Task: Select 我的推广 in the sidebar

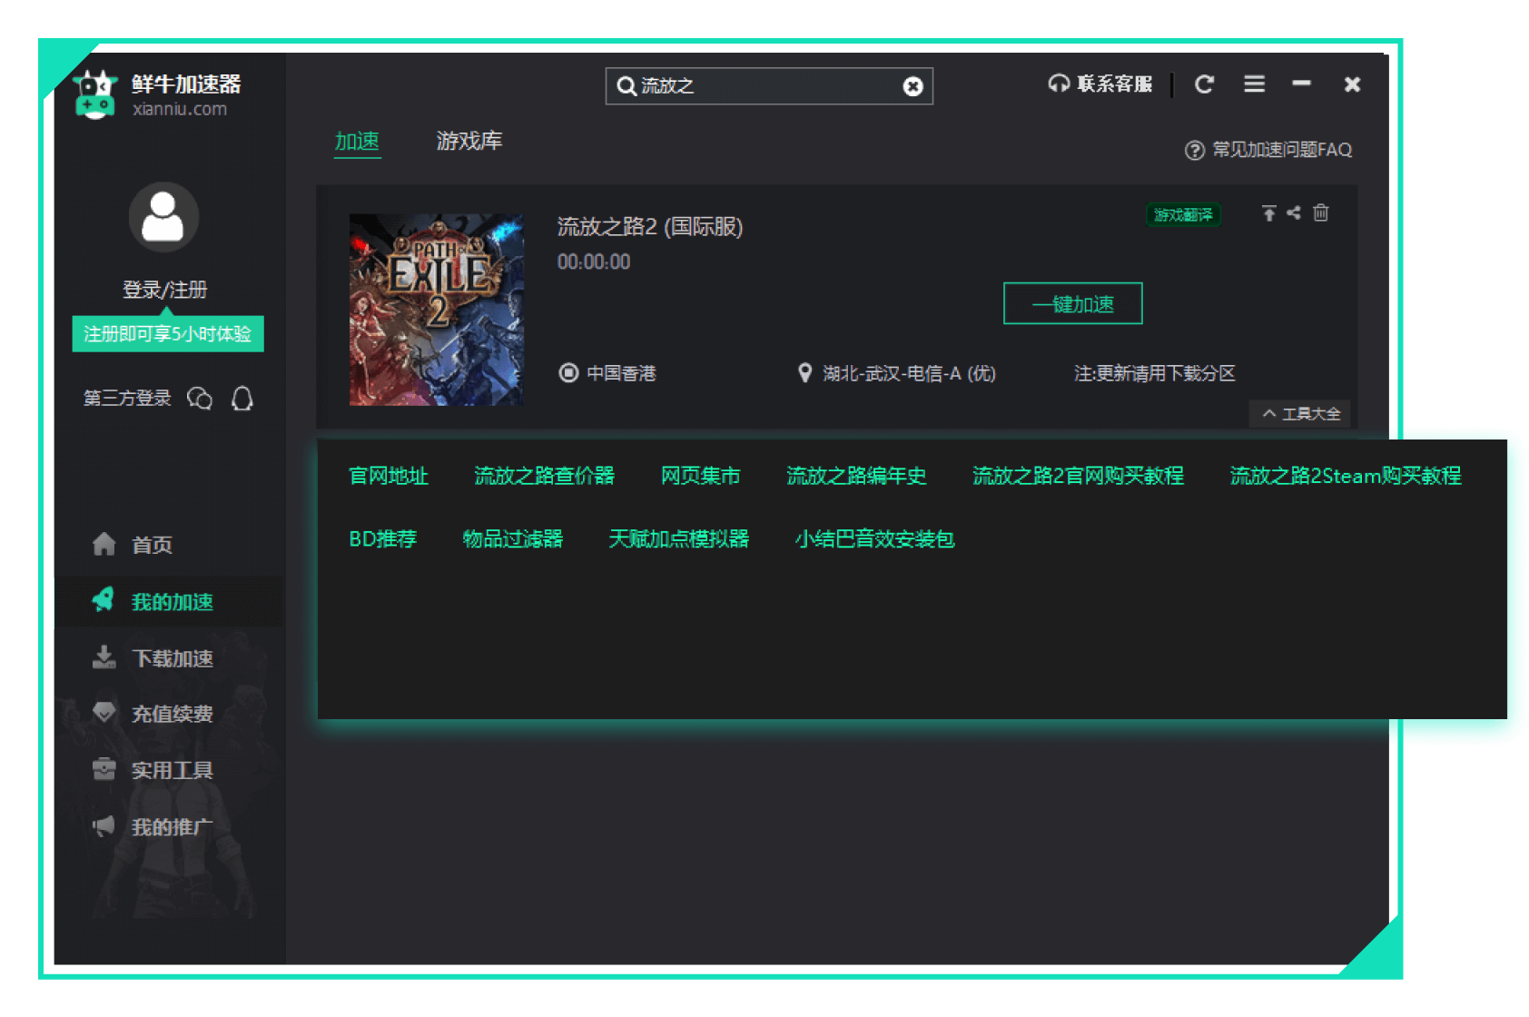Action: [173, 825]
